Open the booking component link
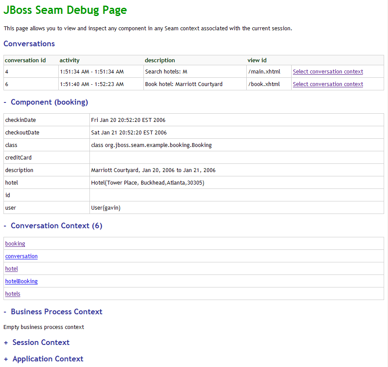Image resolution: width=388 pixels, height=367 pixels. [x=15, y=244]
